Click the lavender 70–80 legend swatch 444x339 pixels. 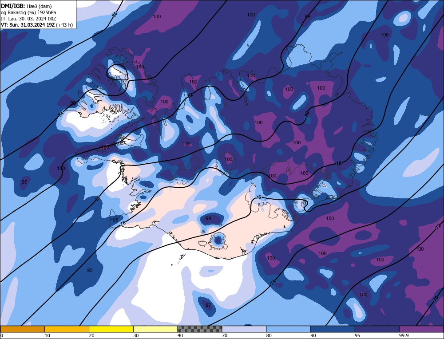pos(244,329)
